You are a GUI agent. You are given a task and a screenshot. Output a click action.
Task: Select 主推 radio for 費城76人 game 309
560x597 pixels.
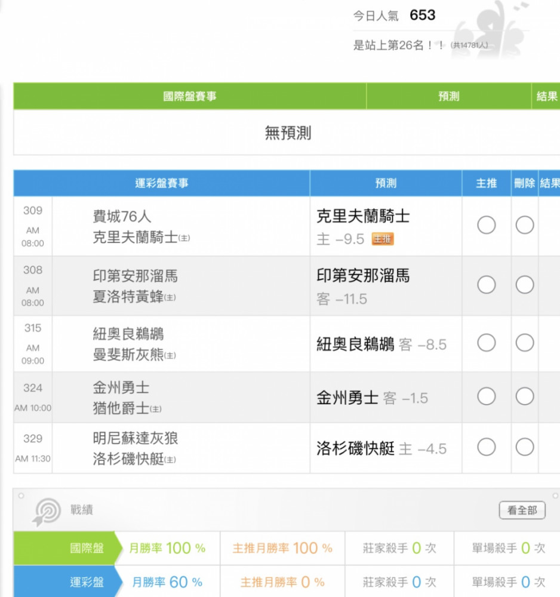click(x=486, y=225)
